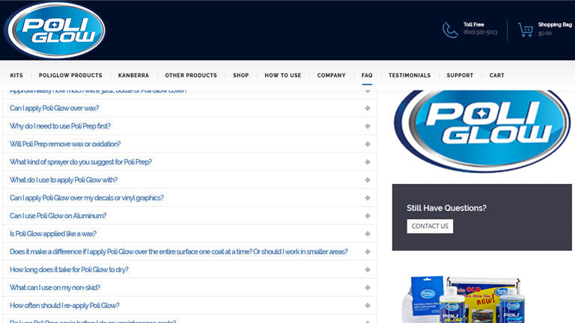This screenshot has height=323, width=575.
Task: Open 'How long does it take for Poli Glow to dry?'
Action: click(x=190, y=269)
